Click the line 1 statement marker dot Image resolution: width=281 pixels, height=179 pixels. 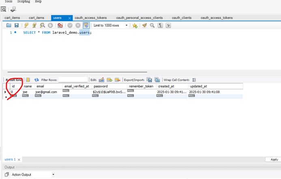pos(15,32)
